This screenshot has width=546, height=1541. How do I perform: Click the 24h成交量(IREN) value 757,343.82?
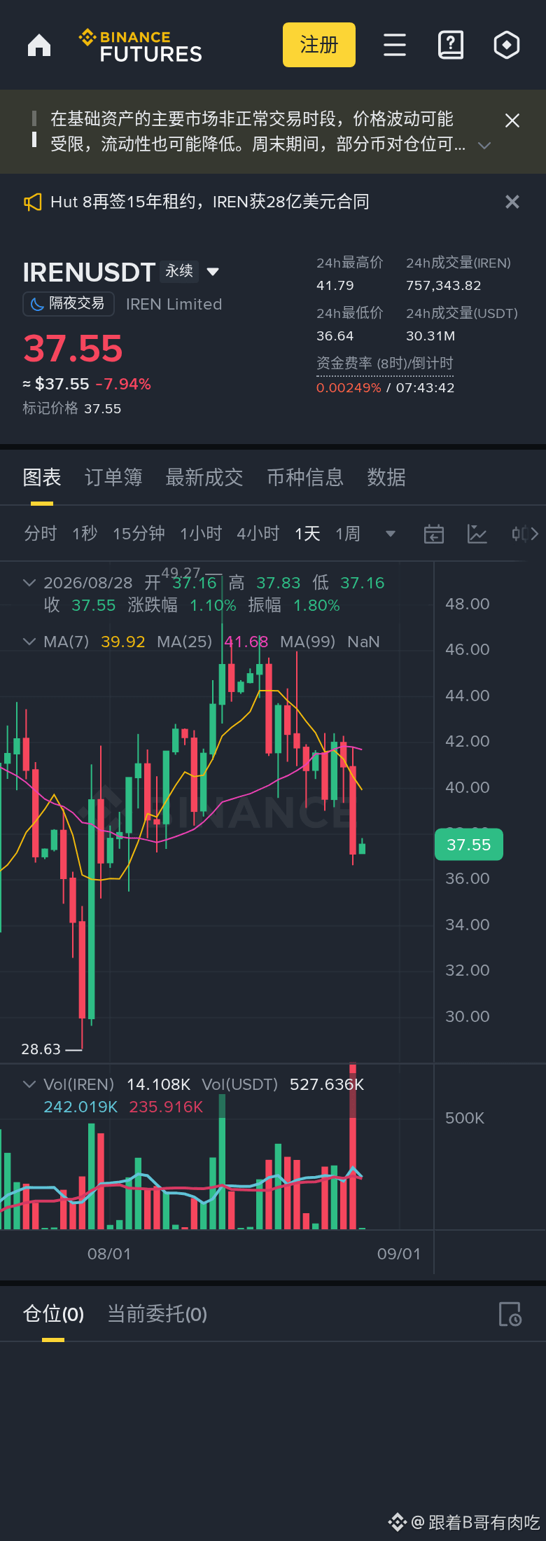444,286
